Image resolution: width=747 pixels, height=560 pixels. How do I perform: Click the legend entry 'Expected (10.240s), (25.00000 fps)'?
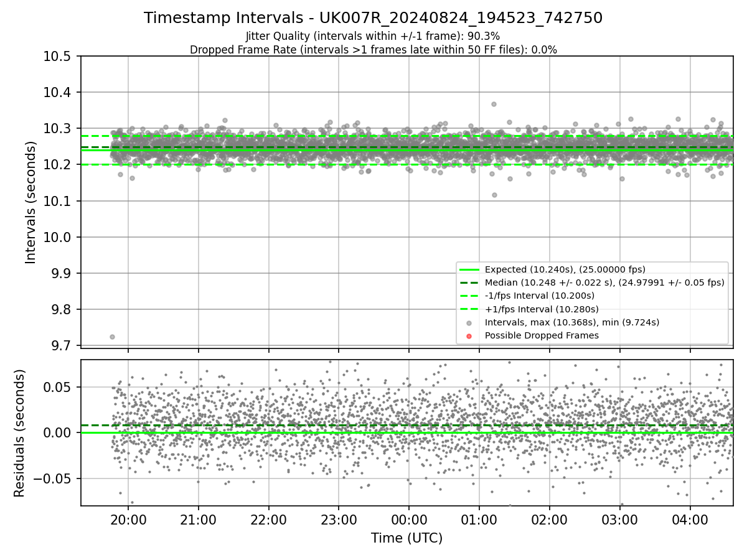click(x=565, y=269)
